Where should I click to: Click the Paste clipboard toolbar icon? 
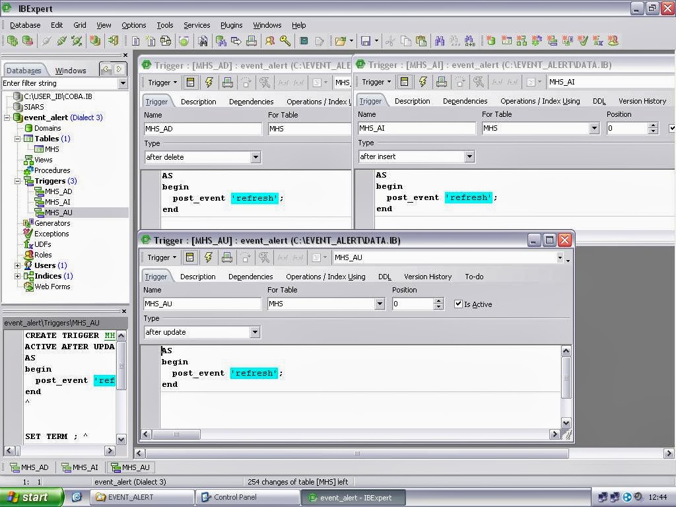[421, 41]
